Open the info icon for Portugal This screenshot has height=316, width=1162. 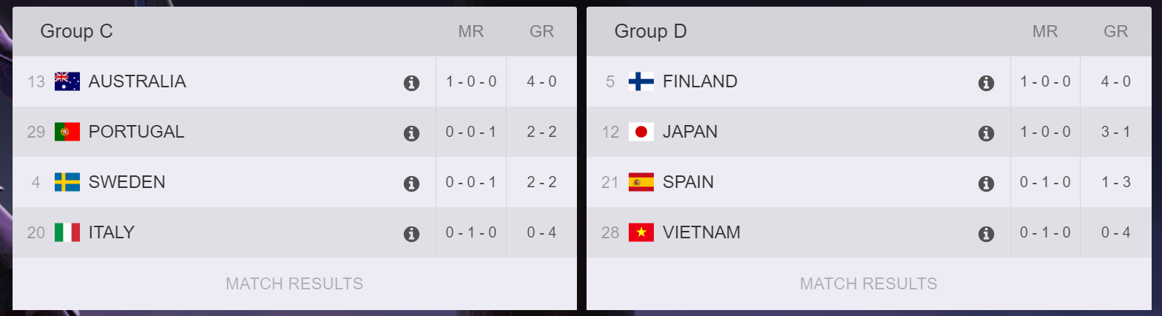coord(412,133)
